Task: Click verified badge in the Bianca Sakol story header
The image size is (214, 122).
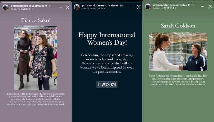Action: point(46,5)
